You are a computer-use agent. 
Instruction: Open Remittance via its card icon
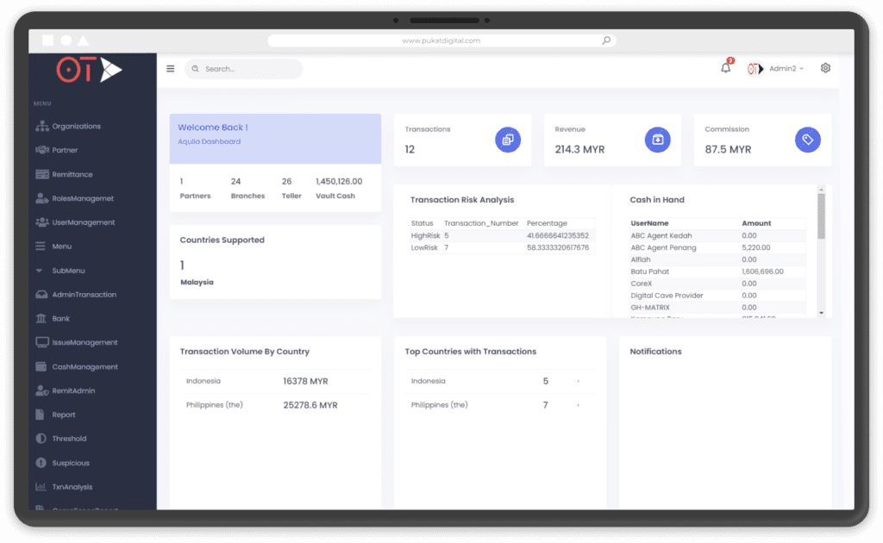pos(42,174)
